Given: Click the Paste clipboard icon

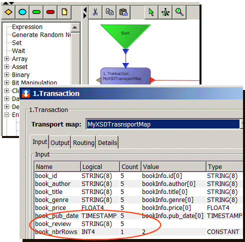Looking at the screenshot, I should (123, 12).
